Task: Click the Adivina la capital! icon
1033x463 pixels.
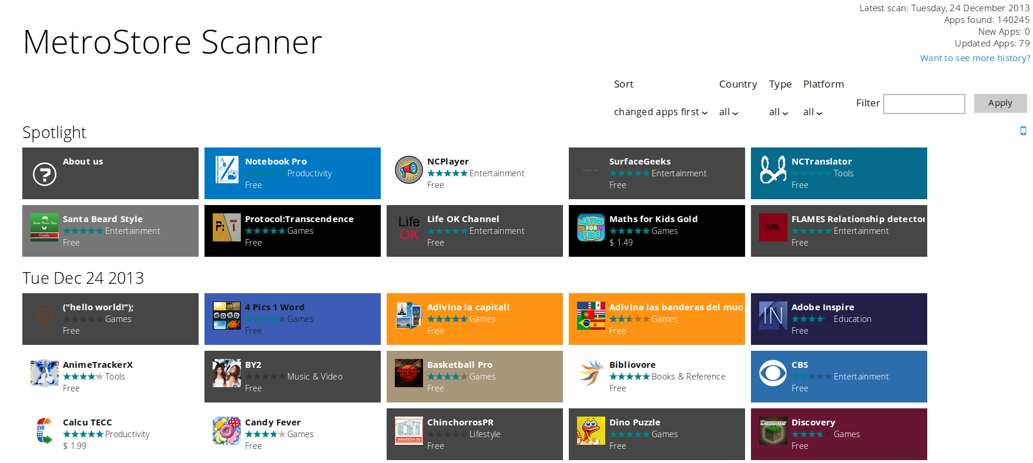Action: coord(409,316)
